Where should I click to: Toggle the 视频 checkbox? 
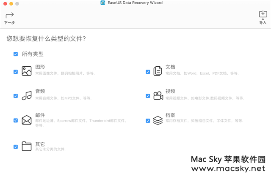click(148, 96)
